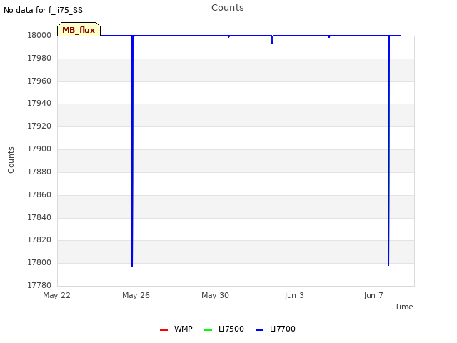Click the tiny dip near Jun 5

click(329, 36)
